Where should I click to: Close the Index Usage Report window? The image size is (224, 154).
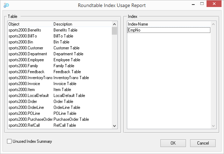click(x=214, y=4)
